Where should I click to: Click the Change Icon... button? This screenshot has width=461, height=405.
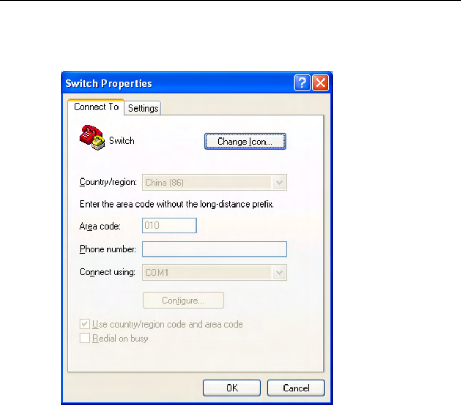click(x=245, y=141)
